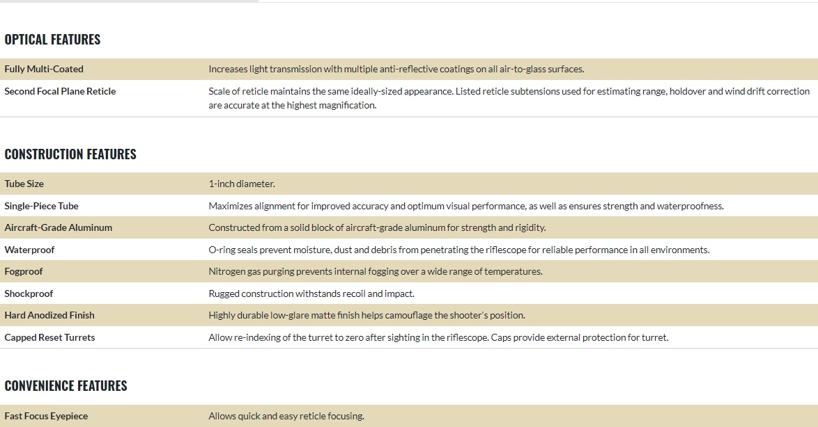The height and width of the screenshot is (427, 818).
Task: Select the Capped Reset Turrets label
Action: [x=49, y=337]
